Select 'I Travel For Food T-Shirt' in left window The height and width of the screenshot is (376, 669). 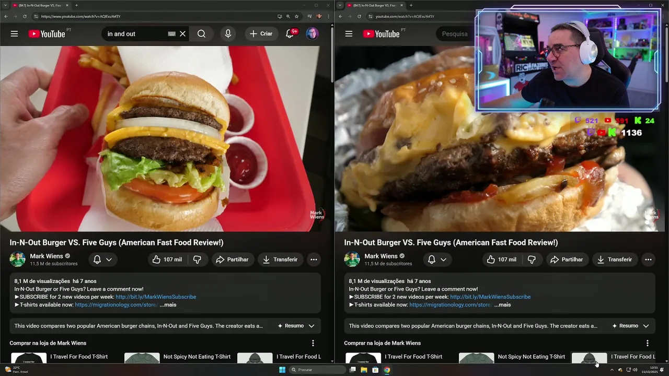79,357
